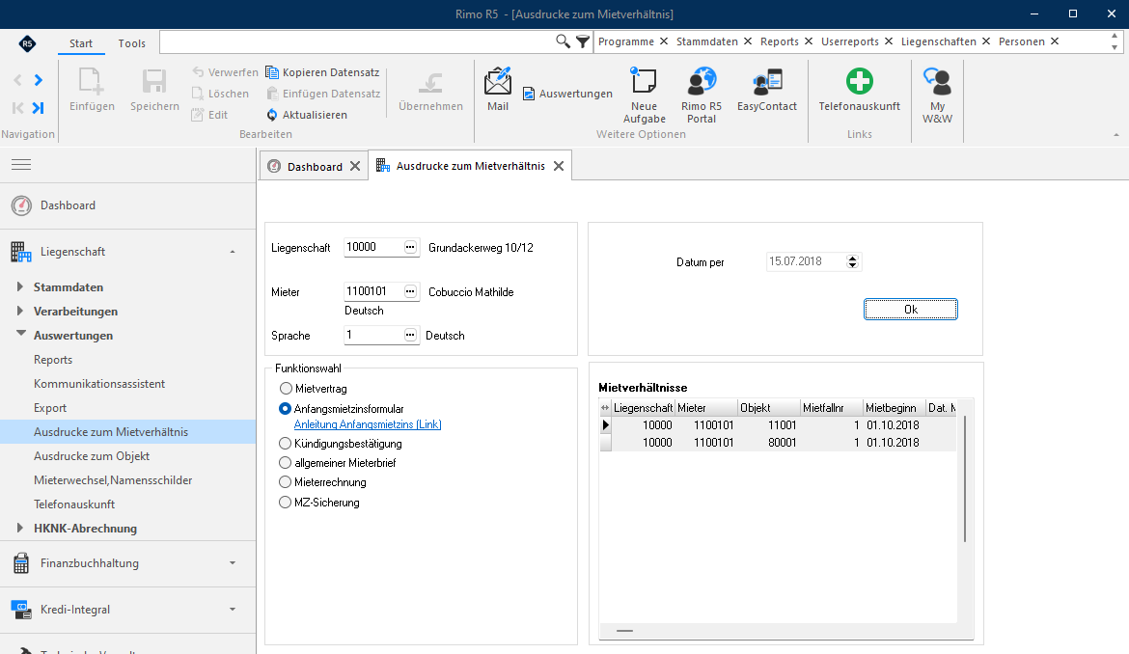Open the Mieter lookup ellipsis button

point(410,291)
